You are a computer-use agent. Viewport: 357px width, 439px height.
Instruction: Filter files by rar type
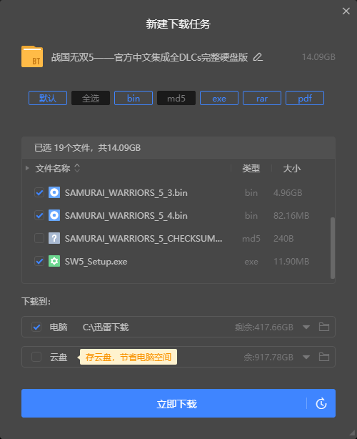click(x=262, y=98)
